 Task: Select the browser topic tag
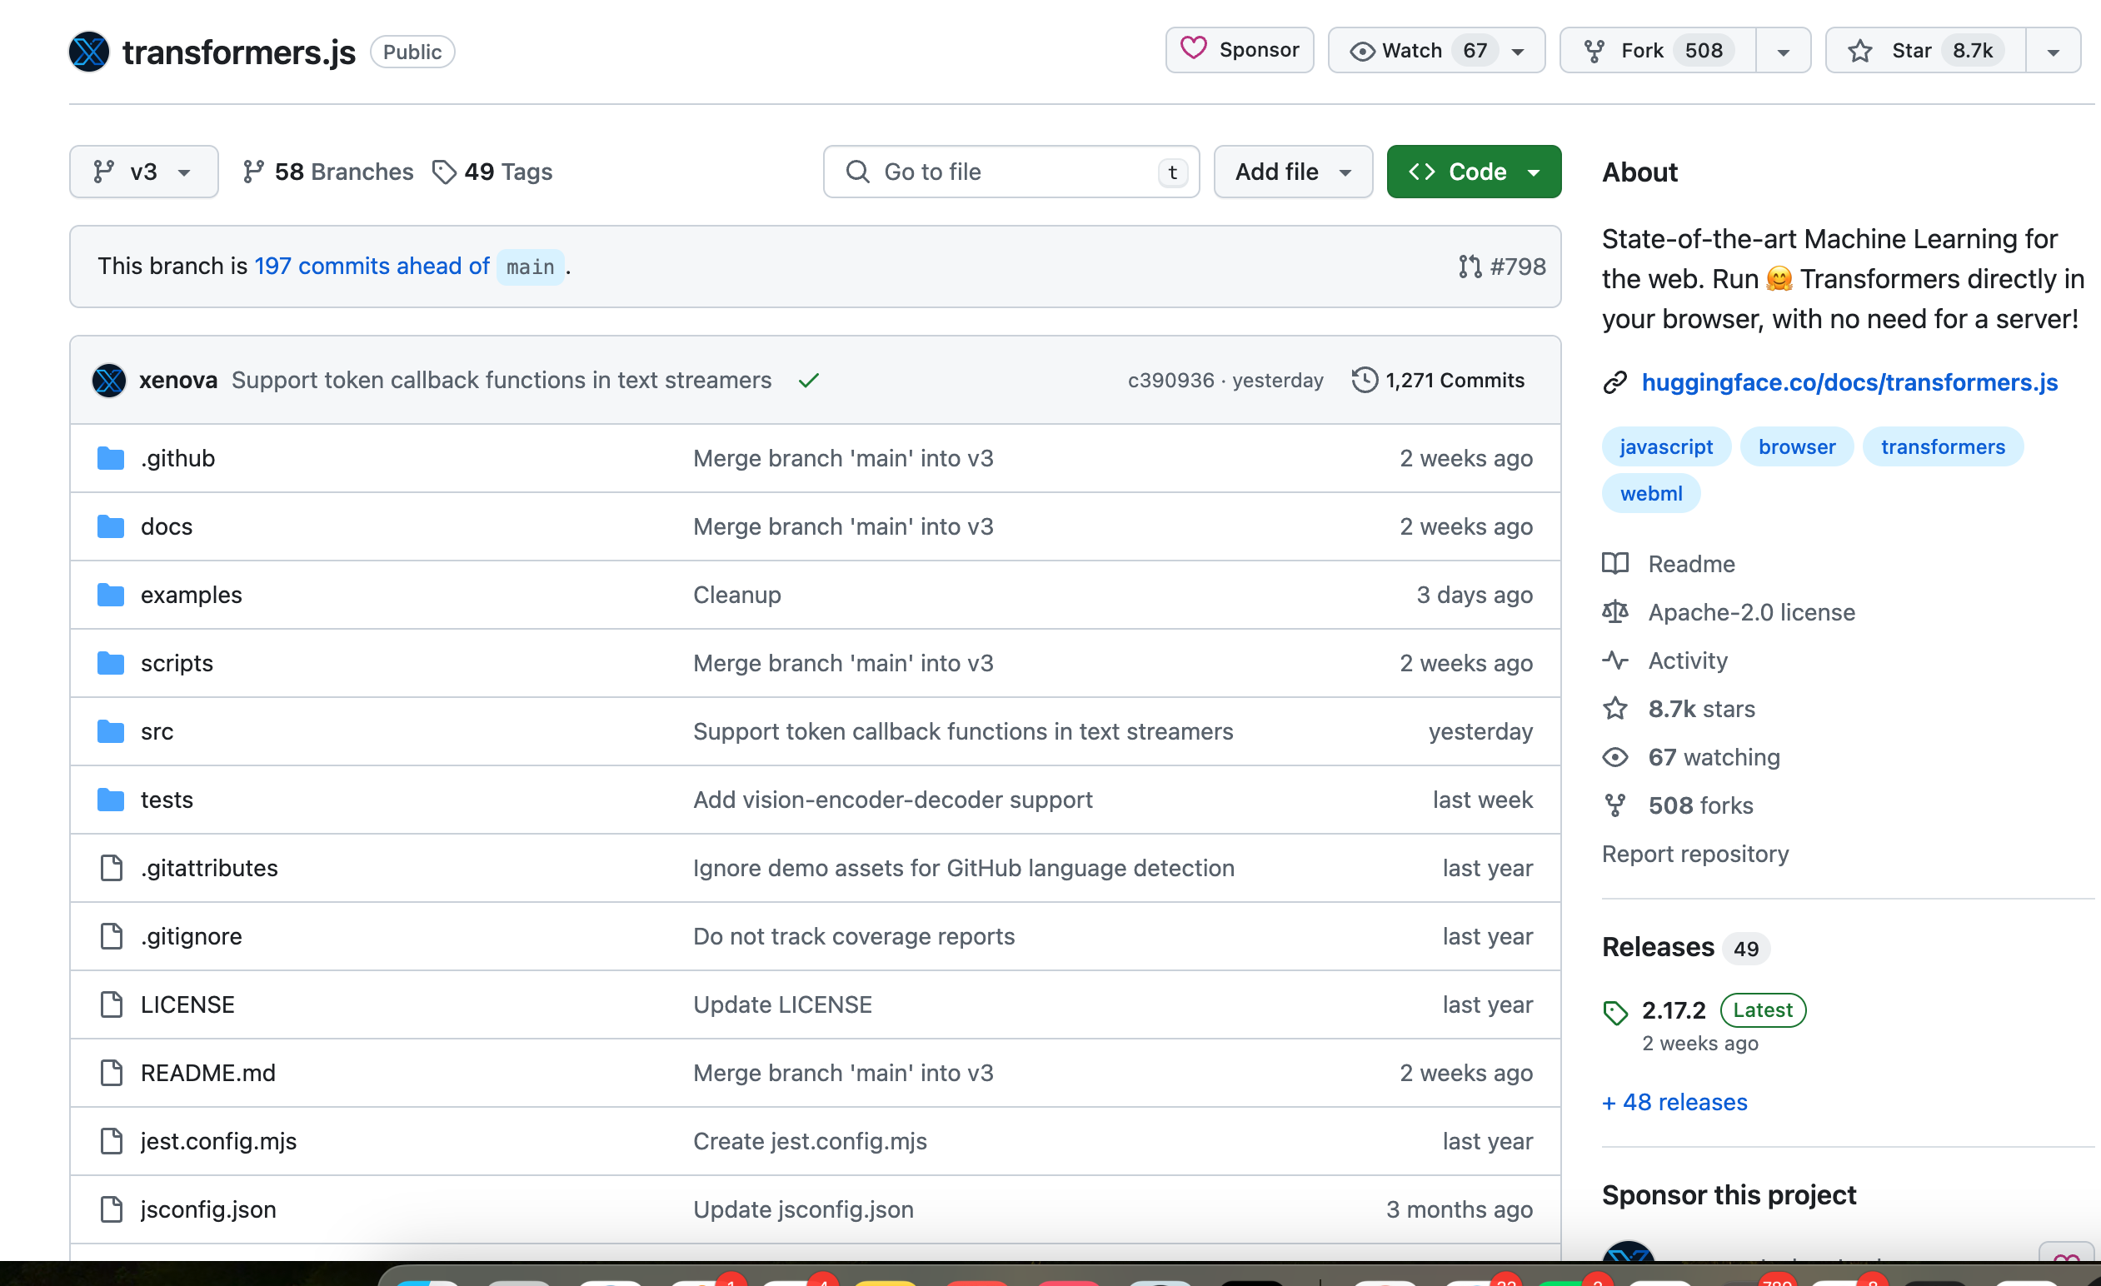click(x=1797, y=446)
